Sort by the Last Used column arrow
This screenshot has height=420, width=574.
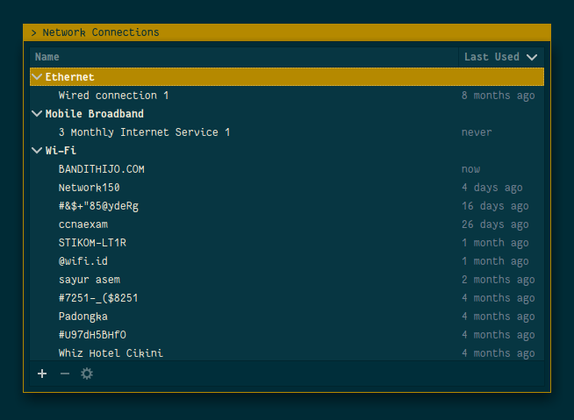point(532,57)
